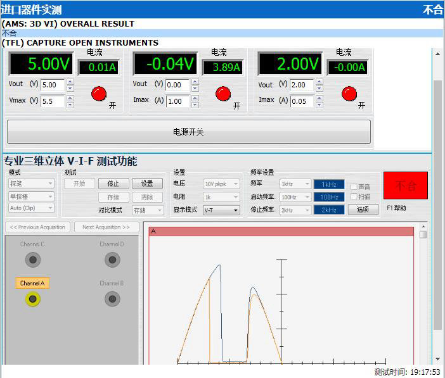Open the 100Hz start frequency dropdown
This screenshot has width=445, height=378.
coord(295,197)
